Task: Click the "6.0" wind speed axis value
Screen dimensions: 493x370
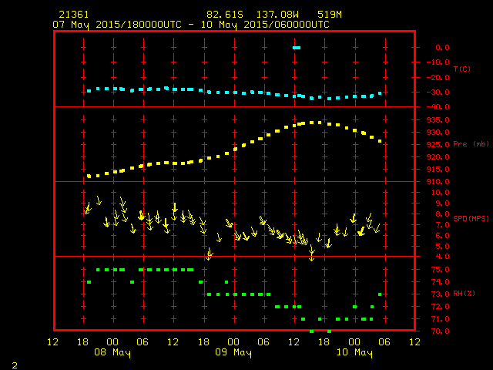Action: [x=442, y=236]
